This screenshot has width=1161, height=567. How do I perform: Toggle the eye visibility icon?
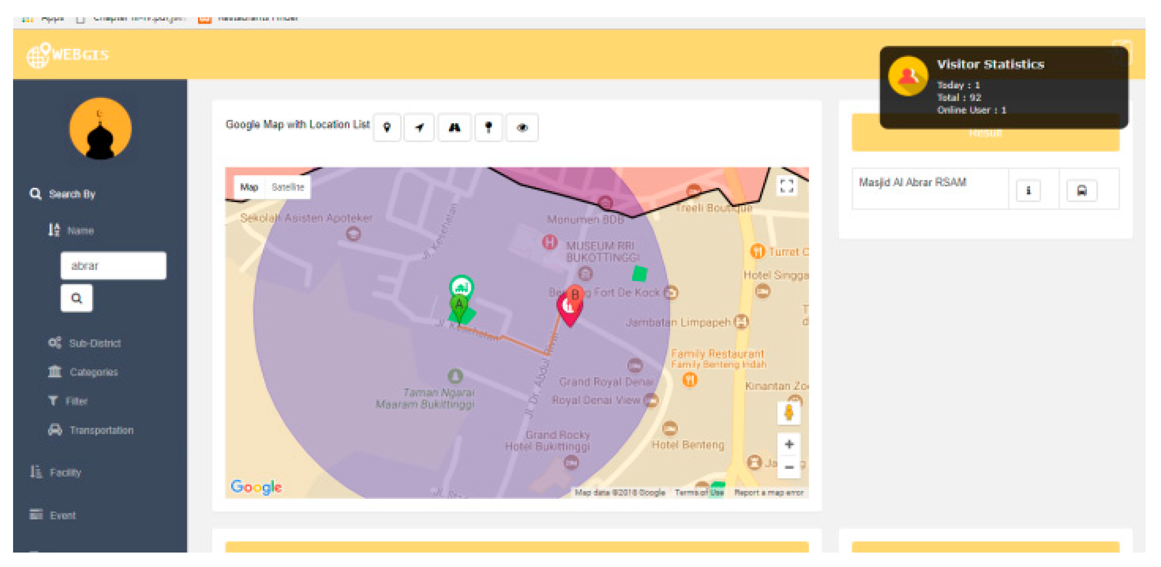(x=522, y=127)
